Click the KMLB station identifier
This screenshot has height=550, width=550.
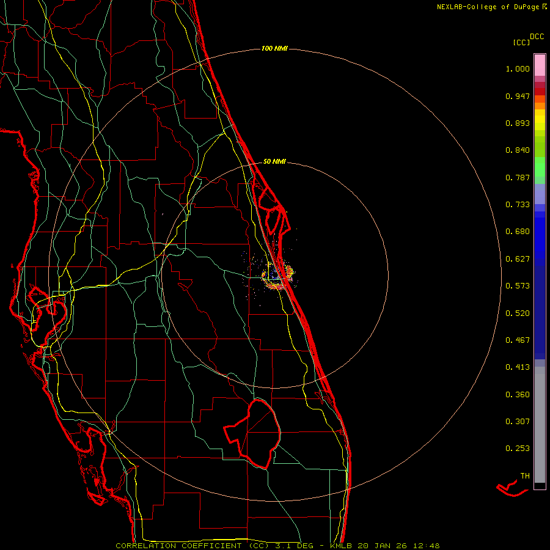pyautogui.click(x=340, y=546)
